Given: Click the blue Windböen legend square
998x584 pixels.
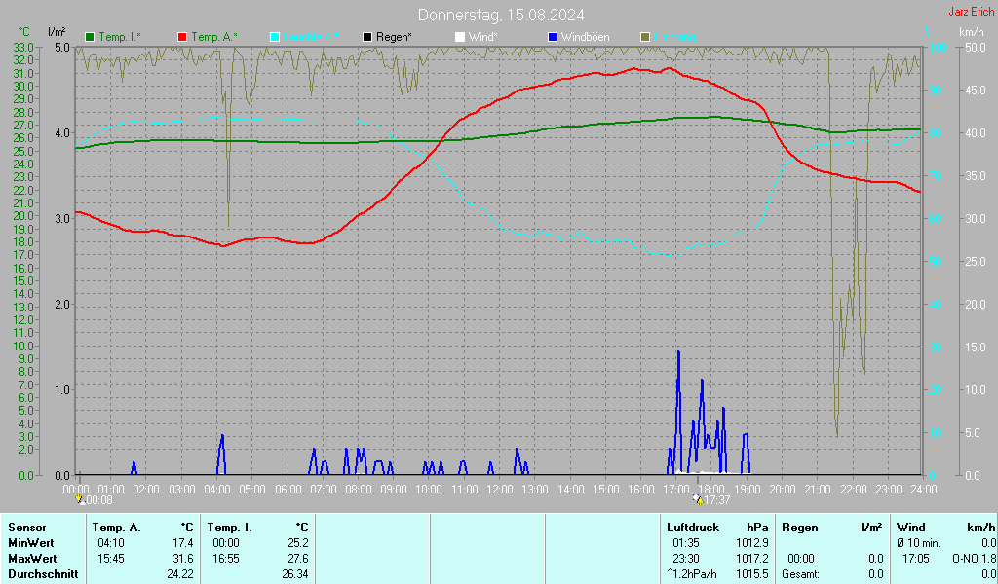Looking at the screenshot, I should pos(553,37).
